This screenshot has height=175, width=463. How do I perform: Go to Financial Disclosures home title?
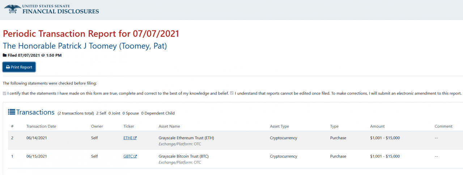click(x=60, y=11)
